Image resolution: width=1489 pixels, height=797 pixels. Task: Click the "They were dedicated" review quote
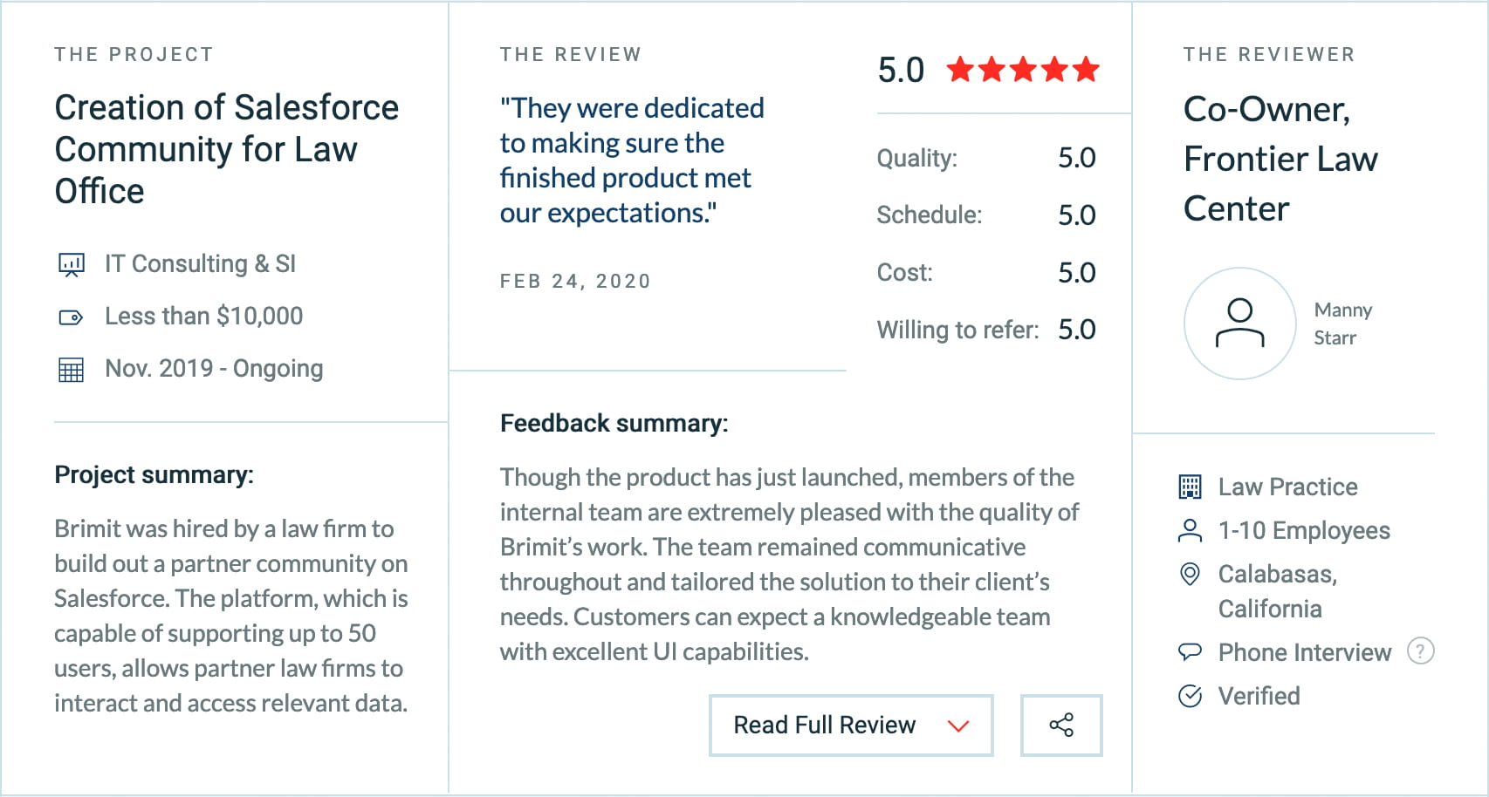(x=631, y=160)
